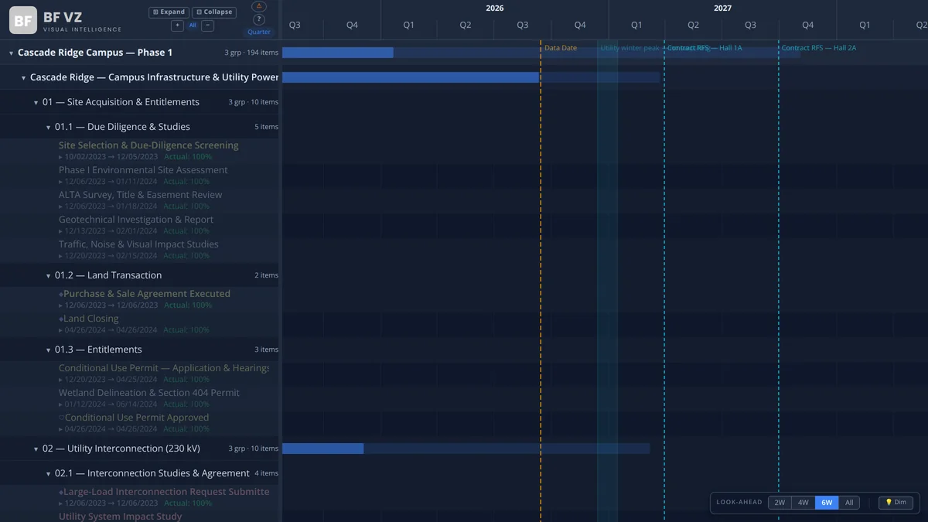Image resolution: width=928 pixels, height=522 pixels.
Task: Expand details arrow for Site Selection dates
Action: (61, 157)
